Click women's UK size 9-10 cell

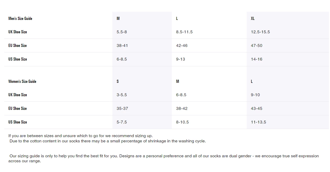pyautogui.click(x=255, y=95)
